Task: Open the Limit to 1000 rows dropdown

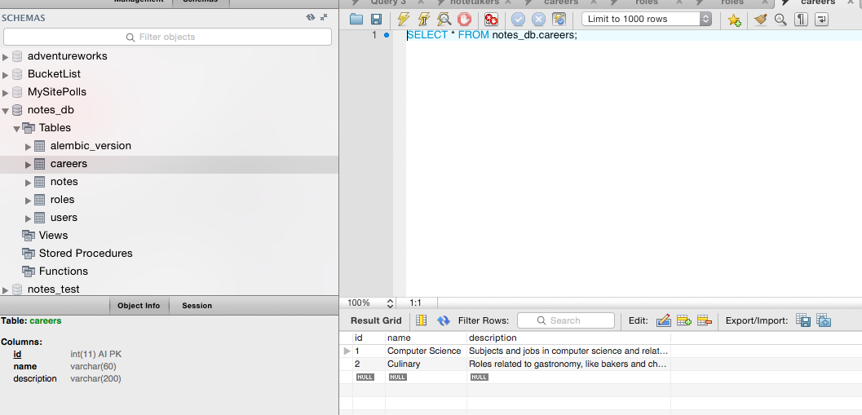Action: tap(647, 20)
